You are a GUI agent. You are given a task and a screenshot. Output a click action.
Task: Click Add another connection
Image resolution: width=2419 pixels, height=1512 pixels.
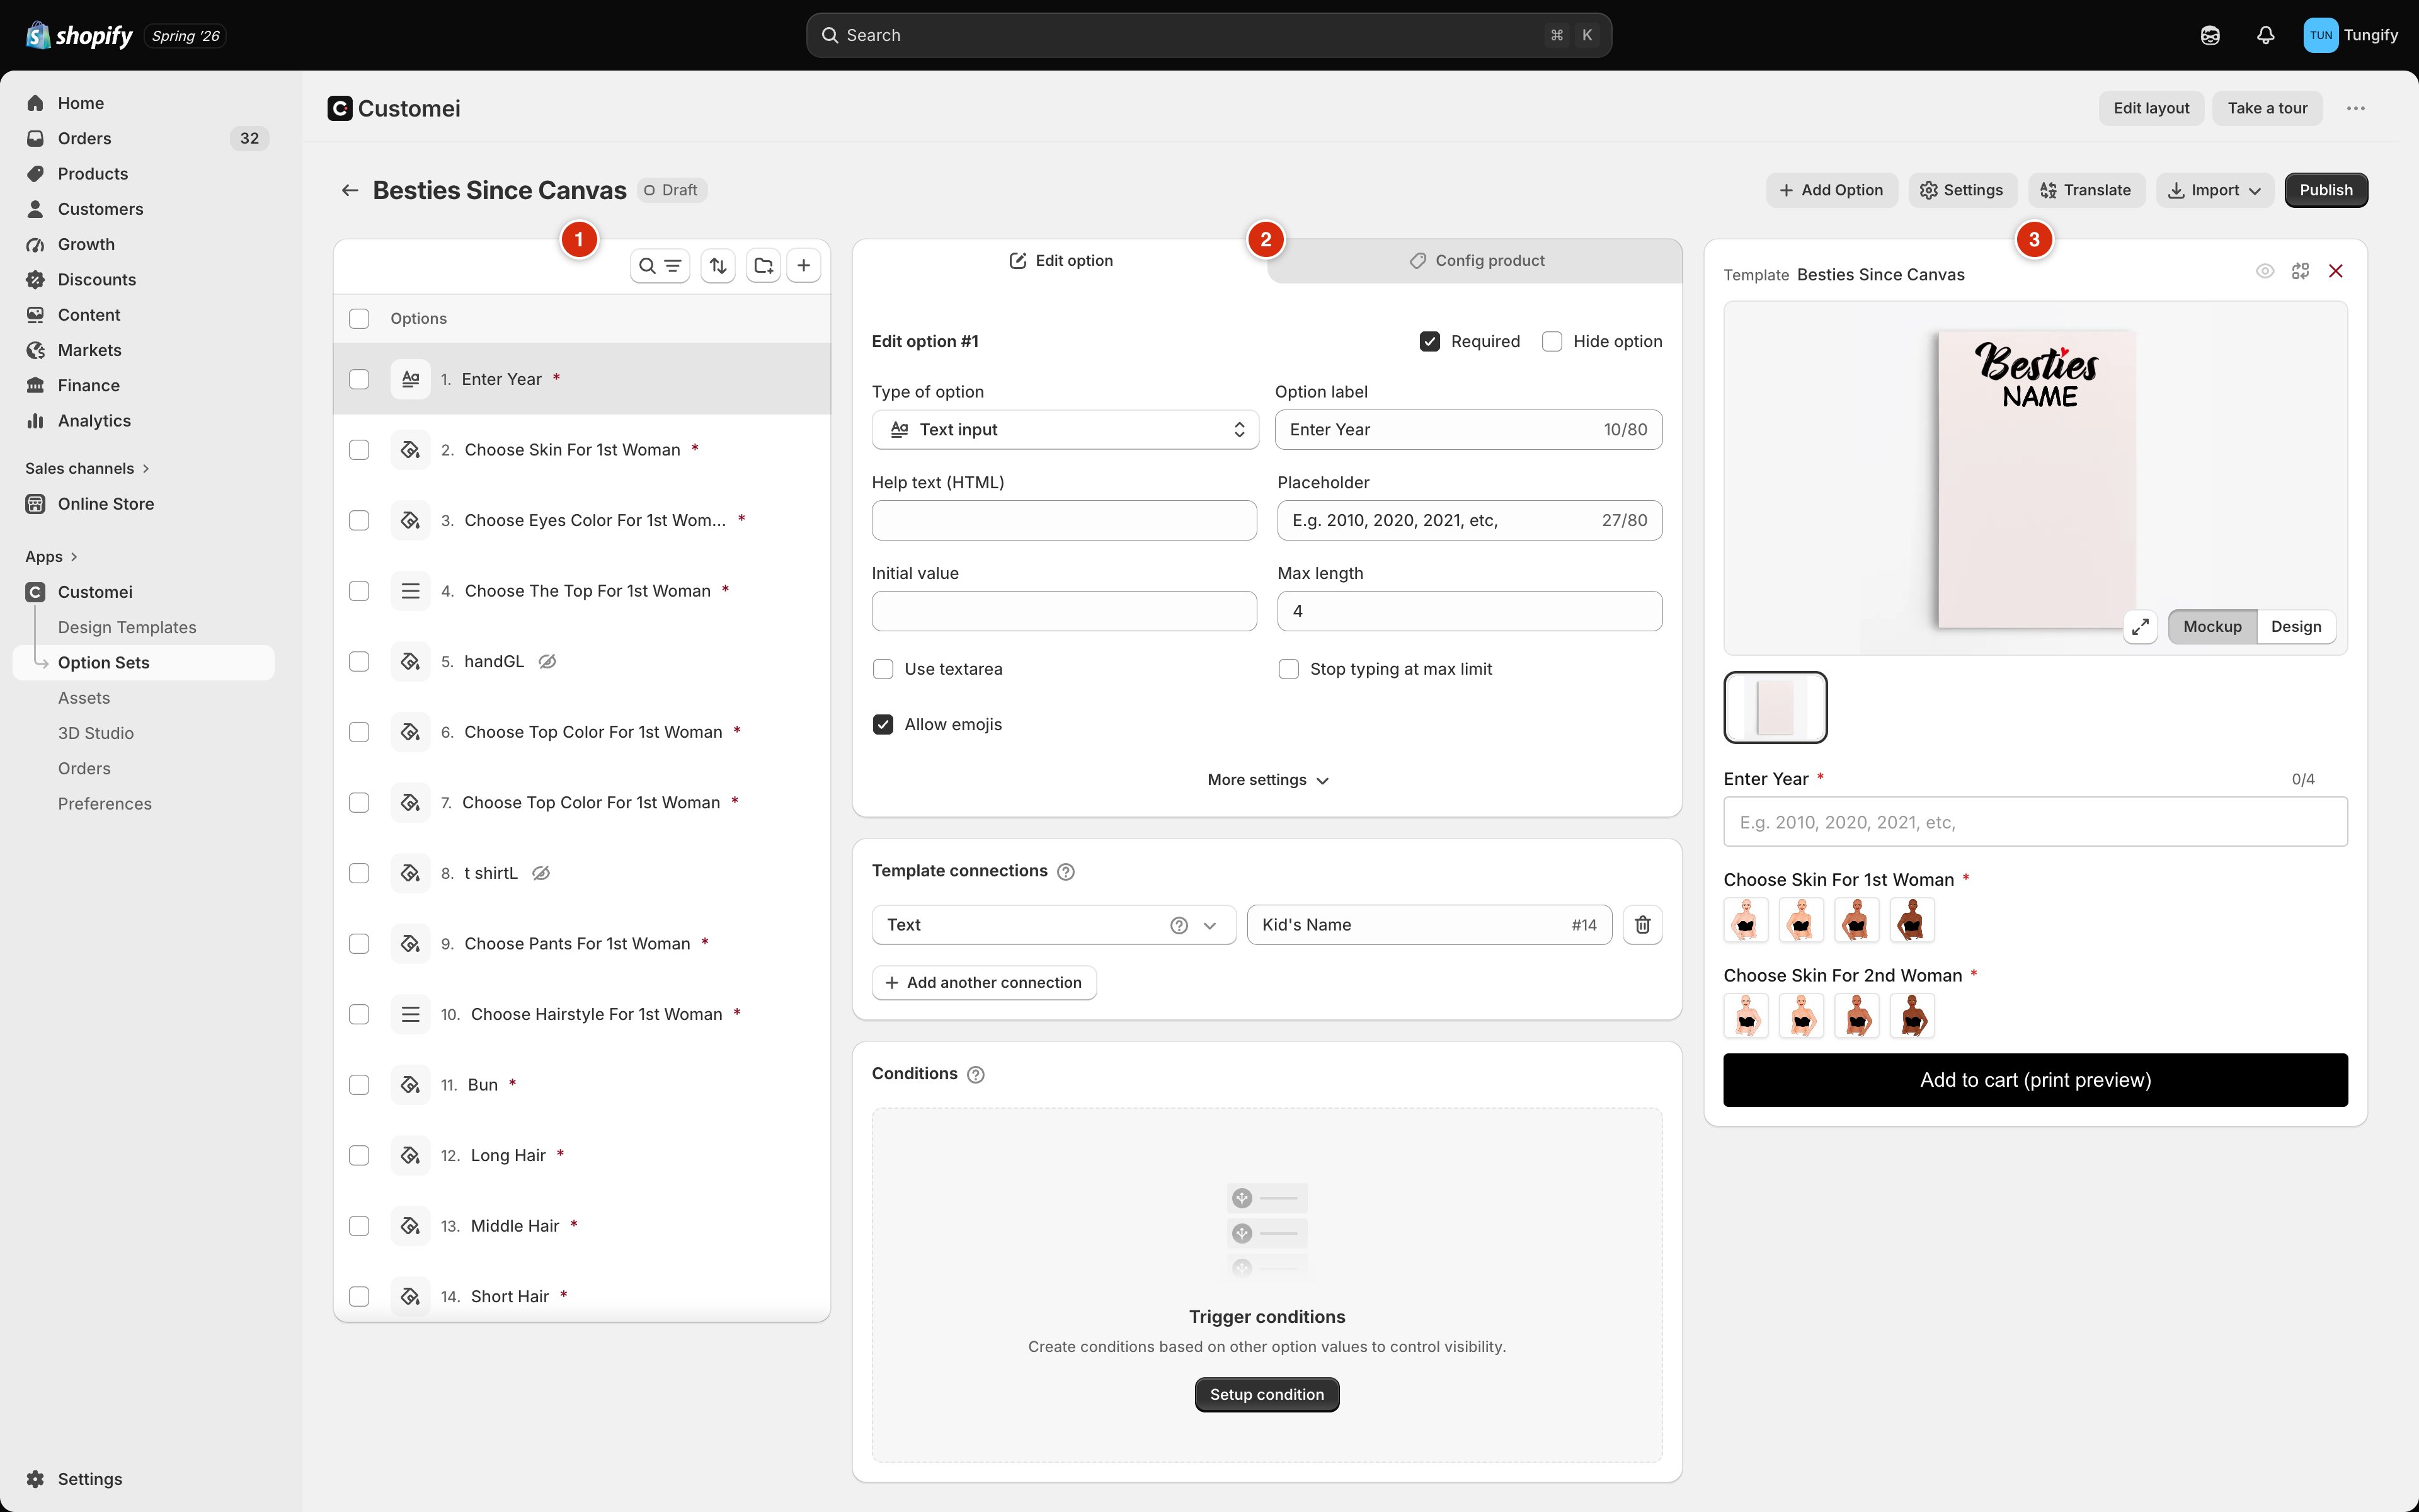point(983,983)
